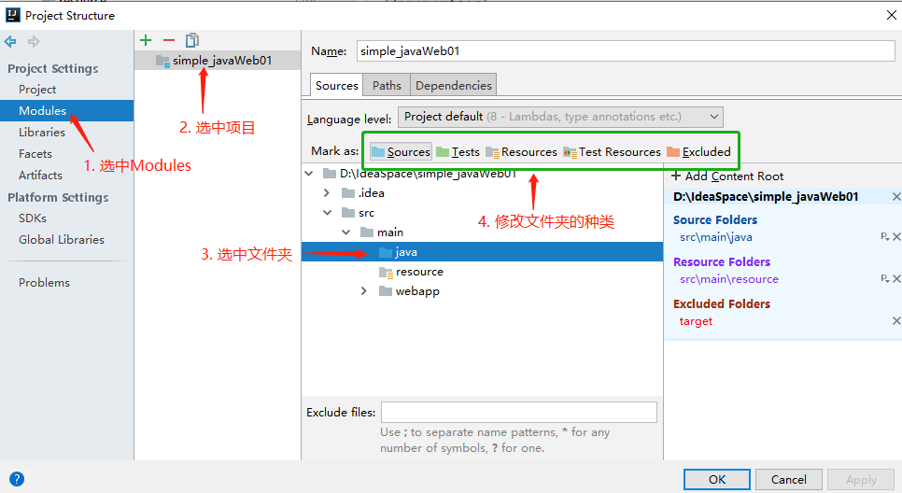Mark folder as Tests

pos(458,152)
